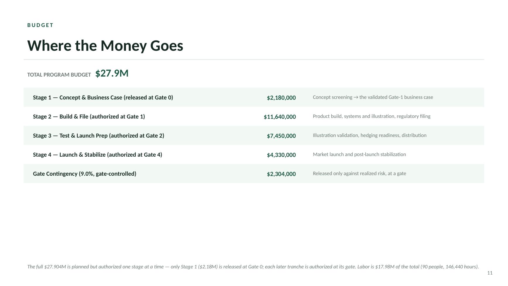This screenshot has width=508, height=286.
Task: Click the $27.9M total budget figure
Action: tap(112, 73)
